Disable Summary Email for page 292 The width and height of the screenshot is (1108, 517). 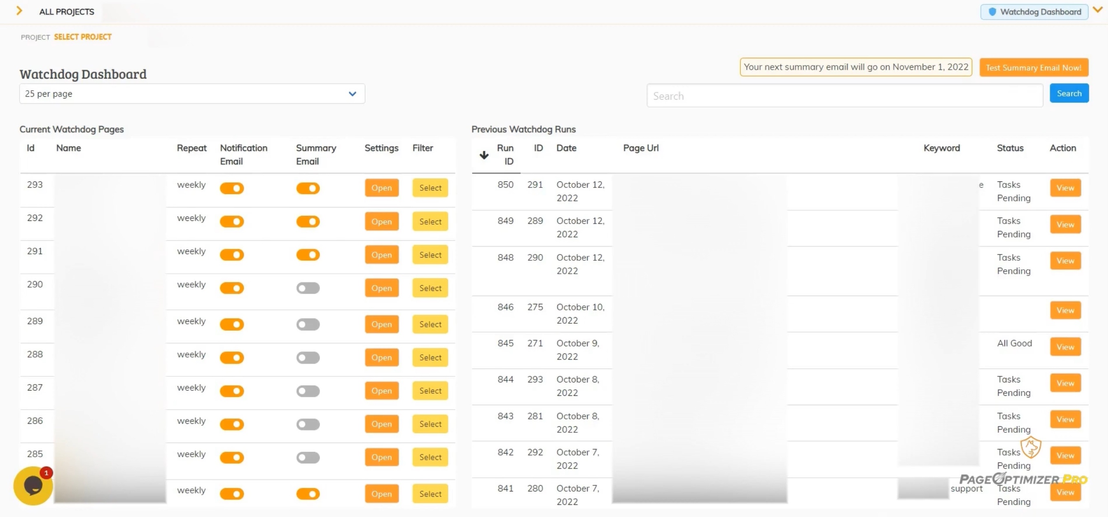tap(308, 221)
